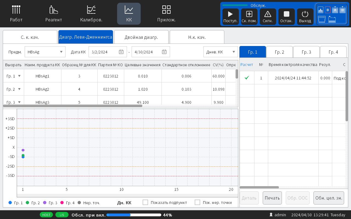Viewport: 351px width, 219px height.
Task: Click the HOST connection status indicator
Action: (x=46, y=215)
